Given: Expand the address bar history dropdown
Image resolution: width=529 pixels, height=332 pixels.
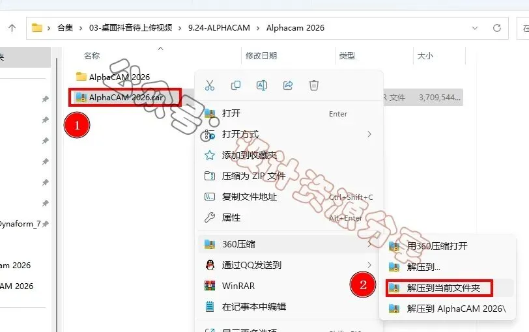Looking at the screenshot, I should tap(475, 28).
